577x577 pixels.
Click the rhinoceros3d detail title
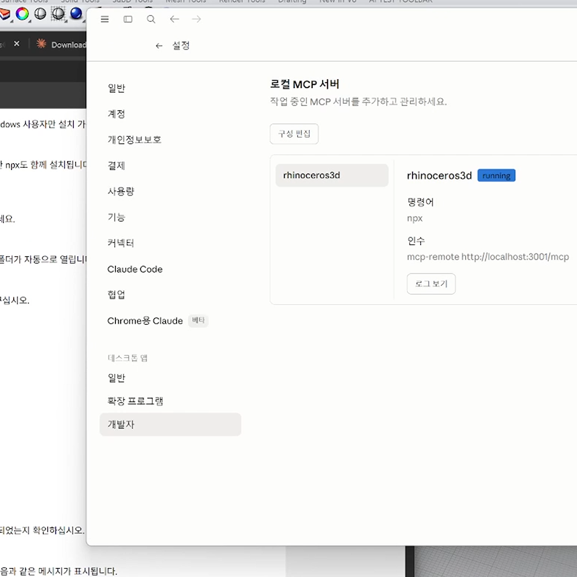pyautogui.click(x=439, y=175)
